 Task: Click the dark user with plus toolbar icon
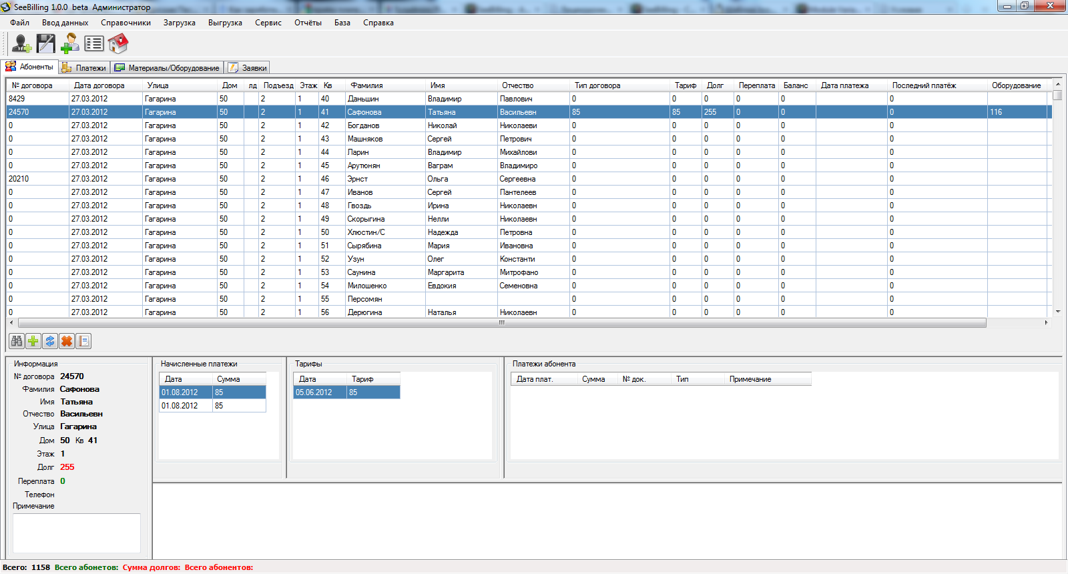coord(21,44)
